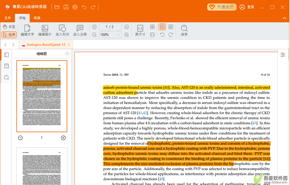Open a file with the folder icon
The image size is (290, 185).
pos(57,7)
